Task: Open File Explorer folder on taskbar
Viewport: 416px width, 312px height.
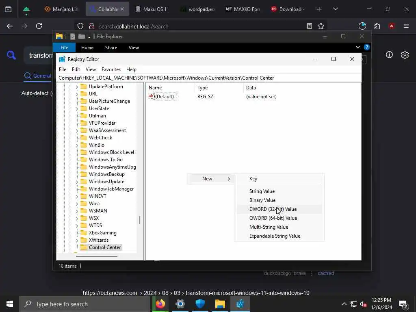Action: pyautogui.click(x=220, y=304)
